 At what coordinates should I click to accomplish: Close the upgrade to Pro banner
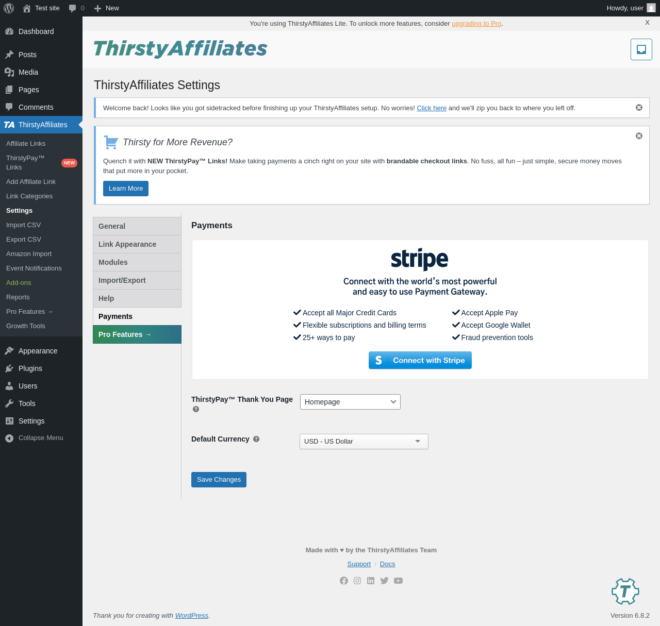pyautogui.click(x=647, y=23)
